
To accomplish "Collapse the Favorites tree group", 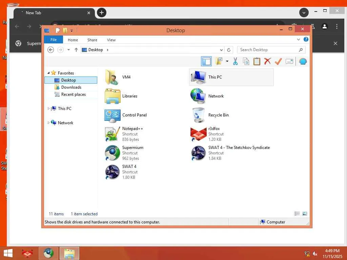I will click(48, 73).
